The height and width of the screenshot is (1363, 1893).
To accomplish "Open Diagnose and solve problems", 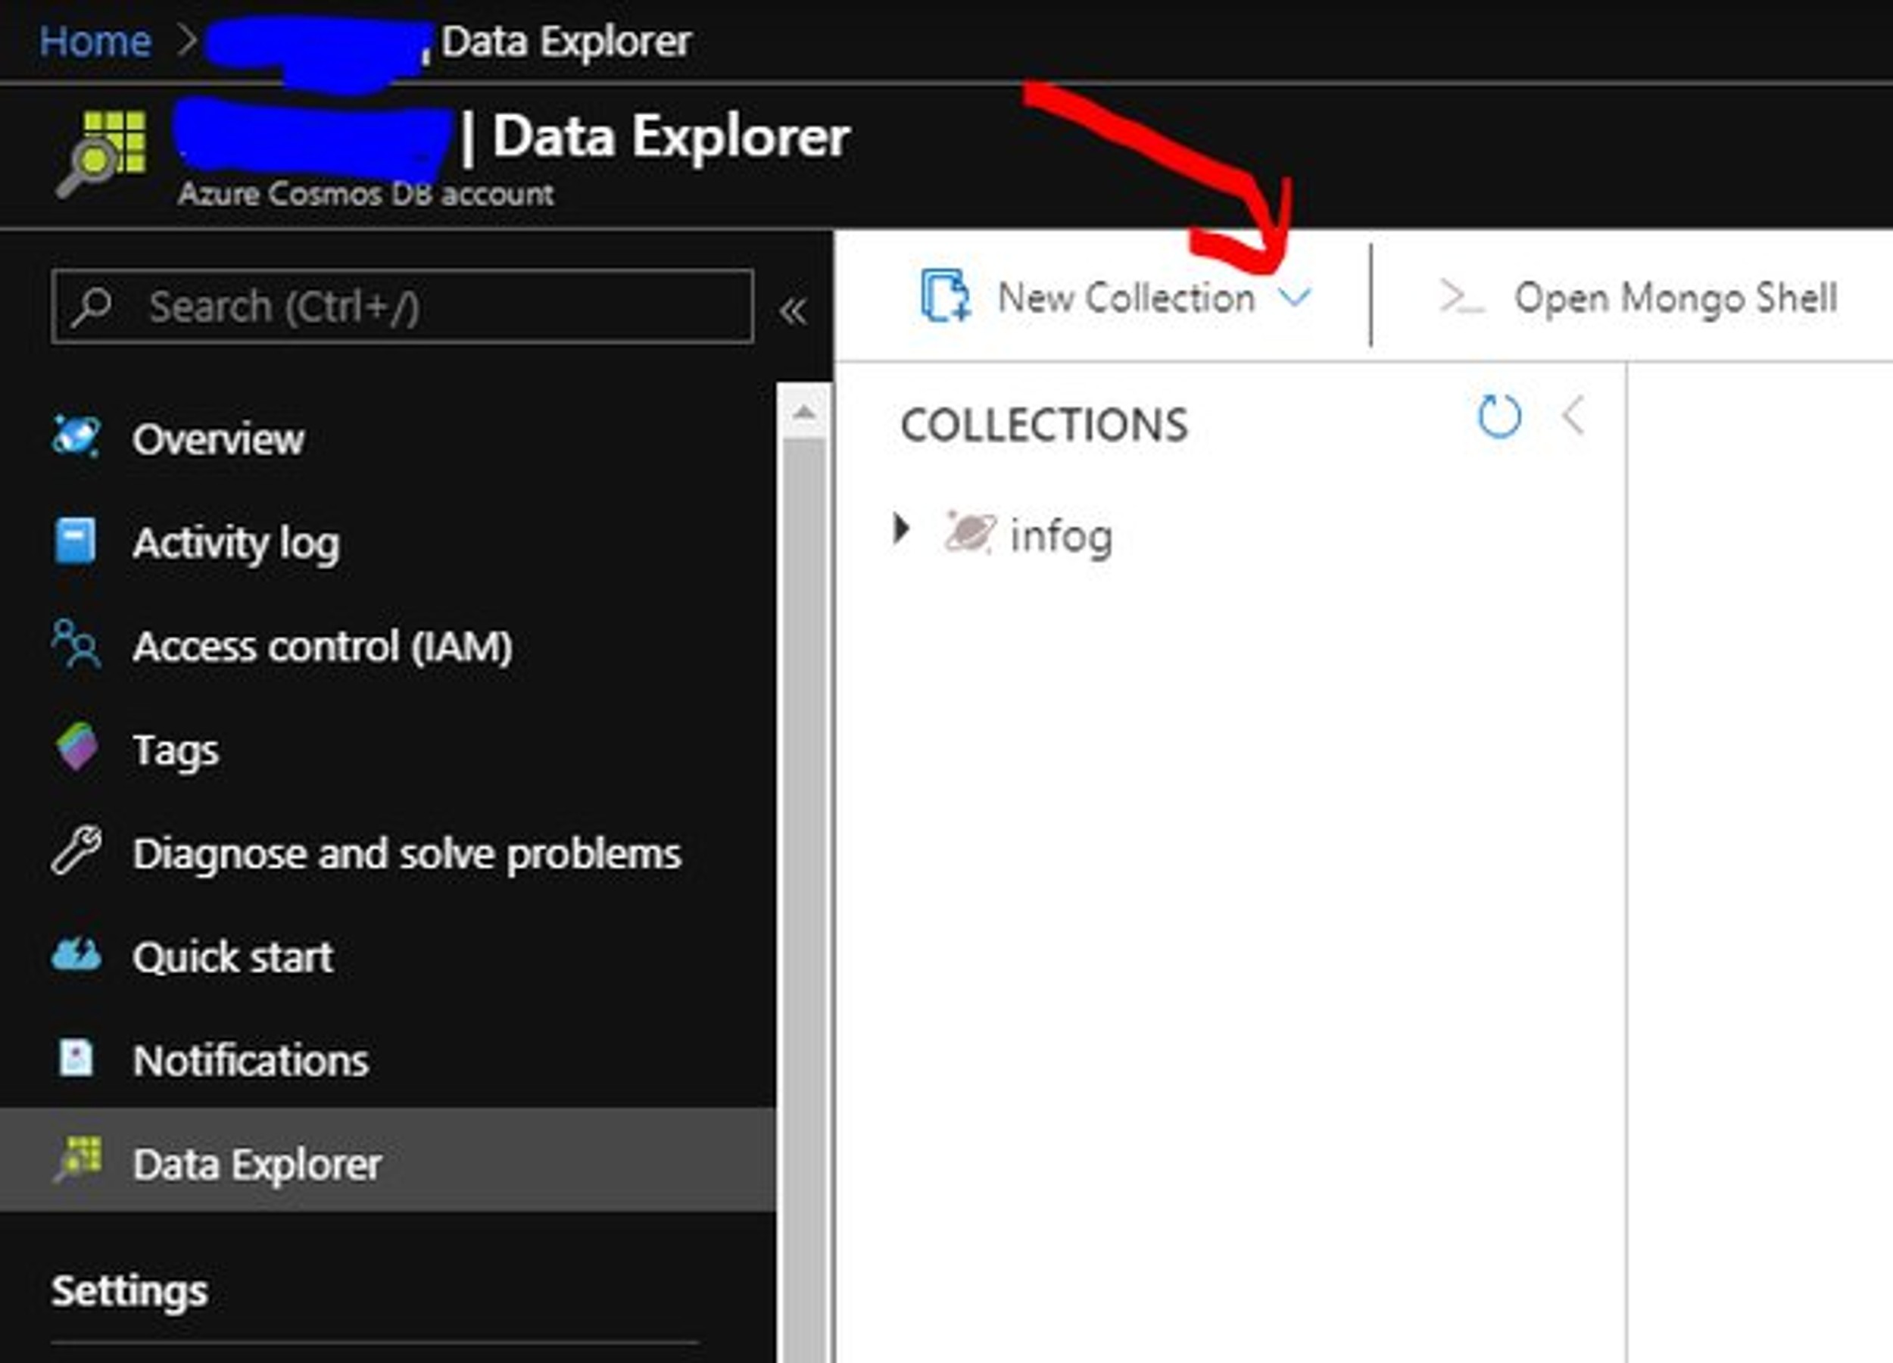I will click(x=407, y=853).
